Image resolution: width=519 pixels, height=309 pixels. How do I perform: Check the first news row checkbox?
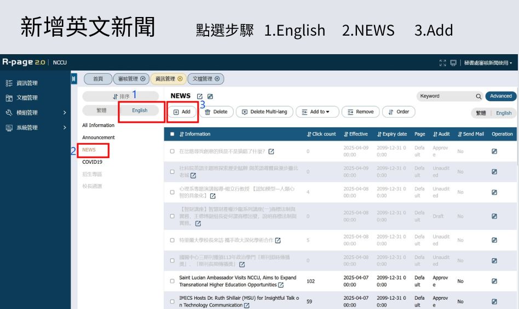172,151
